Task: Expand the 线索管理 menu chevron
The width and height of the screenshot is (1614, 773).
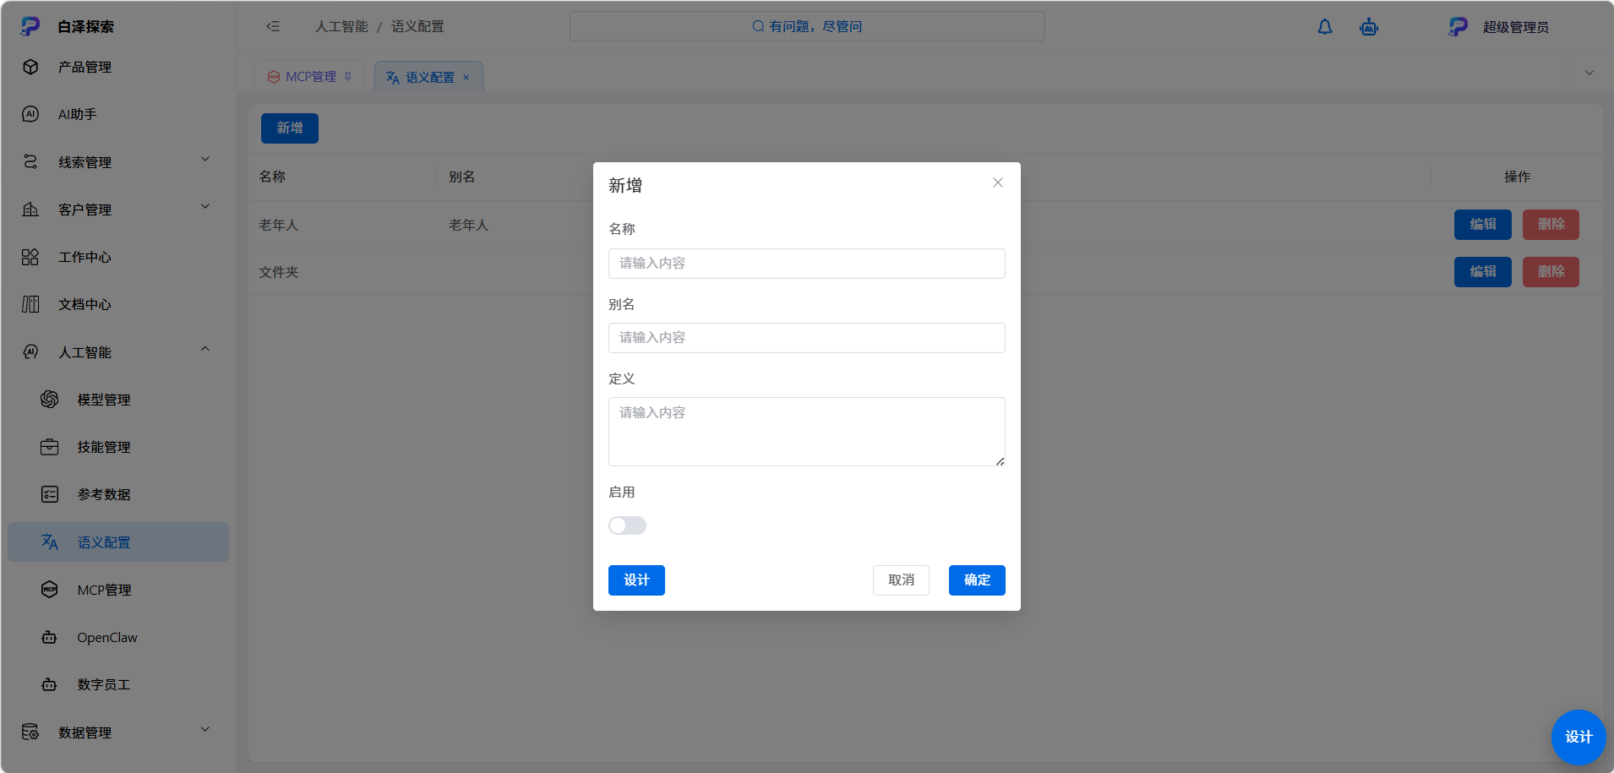Action: [x=205, y=159]
